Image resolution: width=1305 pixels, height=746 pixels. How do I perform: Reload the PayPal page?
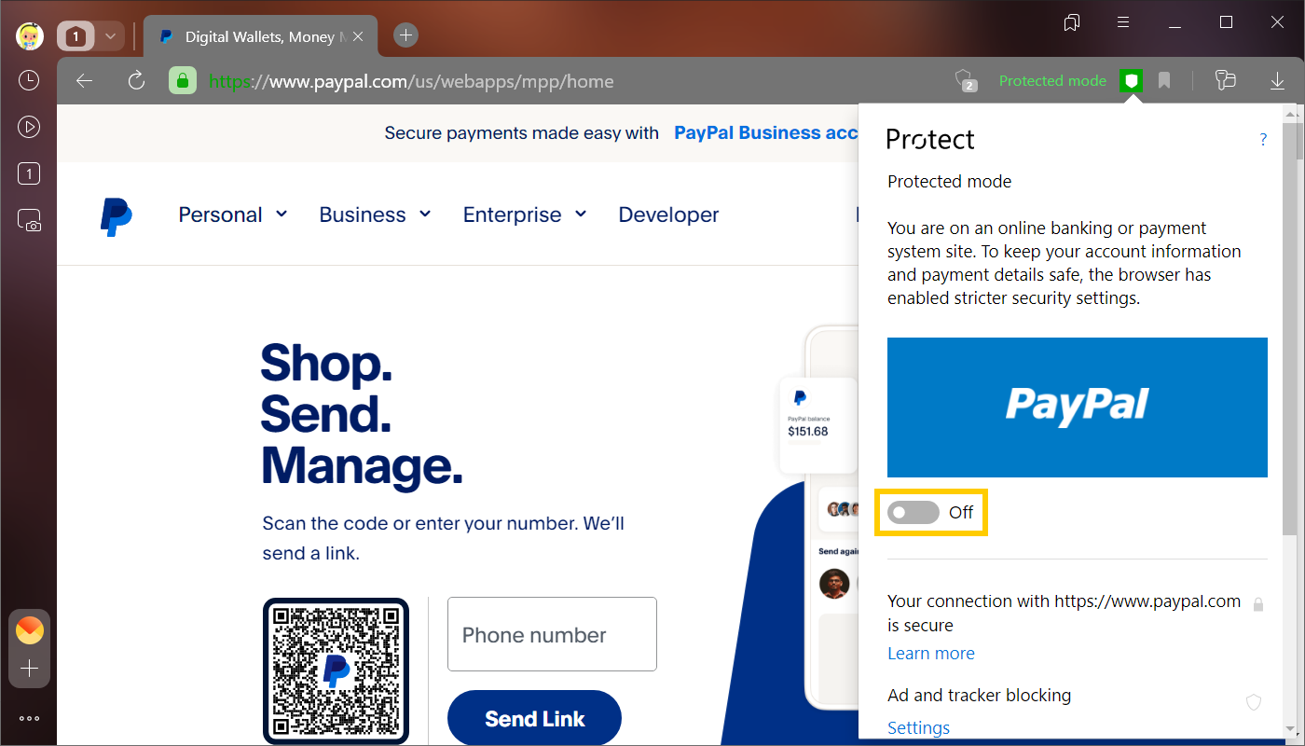tap(136, 81)
